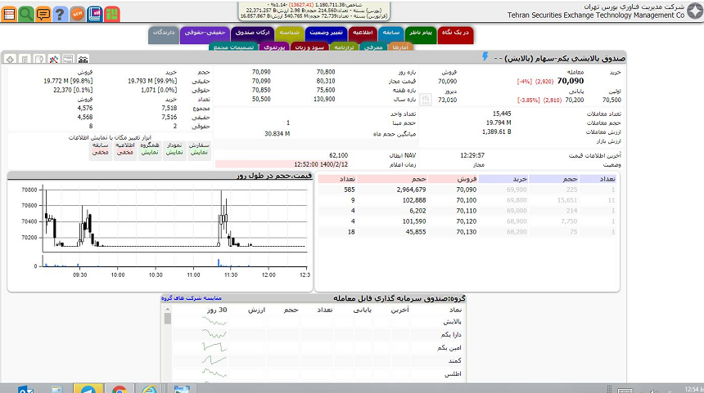
Task: Open the حقیقی-حقوقی tab
Action: pyautogui.click(x=199, y=33)
